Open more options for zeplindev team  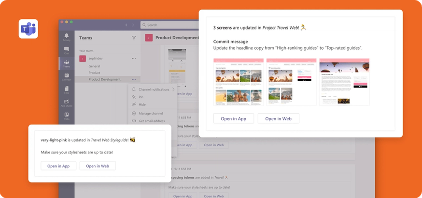pyautogui.click(x=134, y=58)
